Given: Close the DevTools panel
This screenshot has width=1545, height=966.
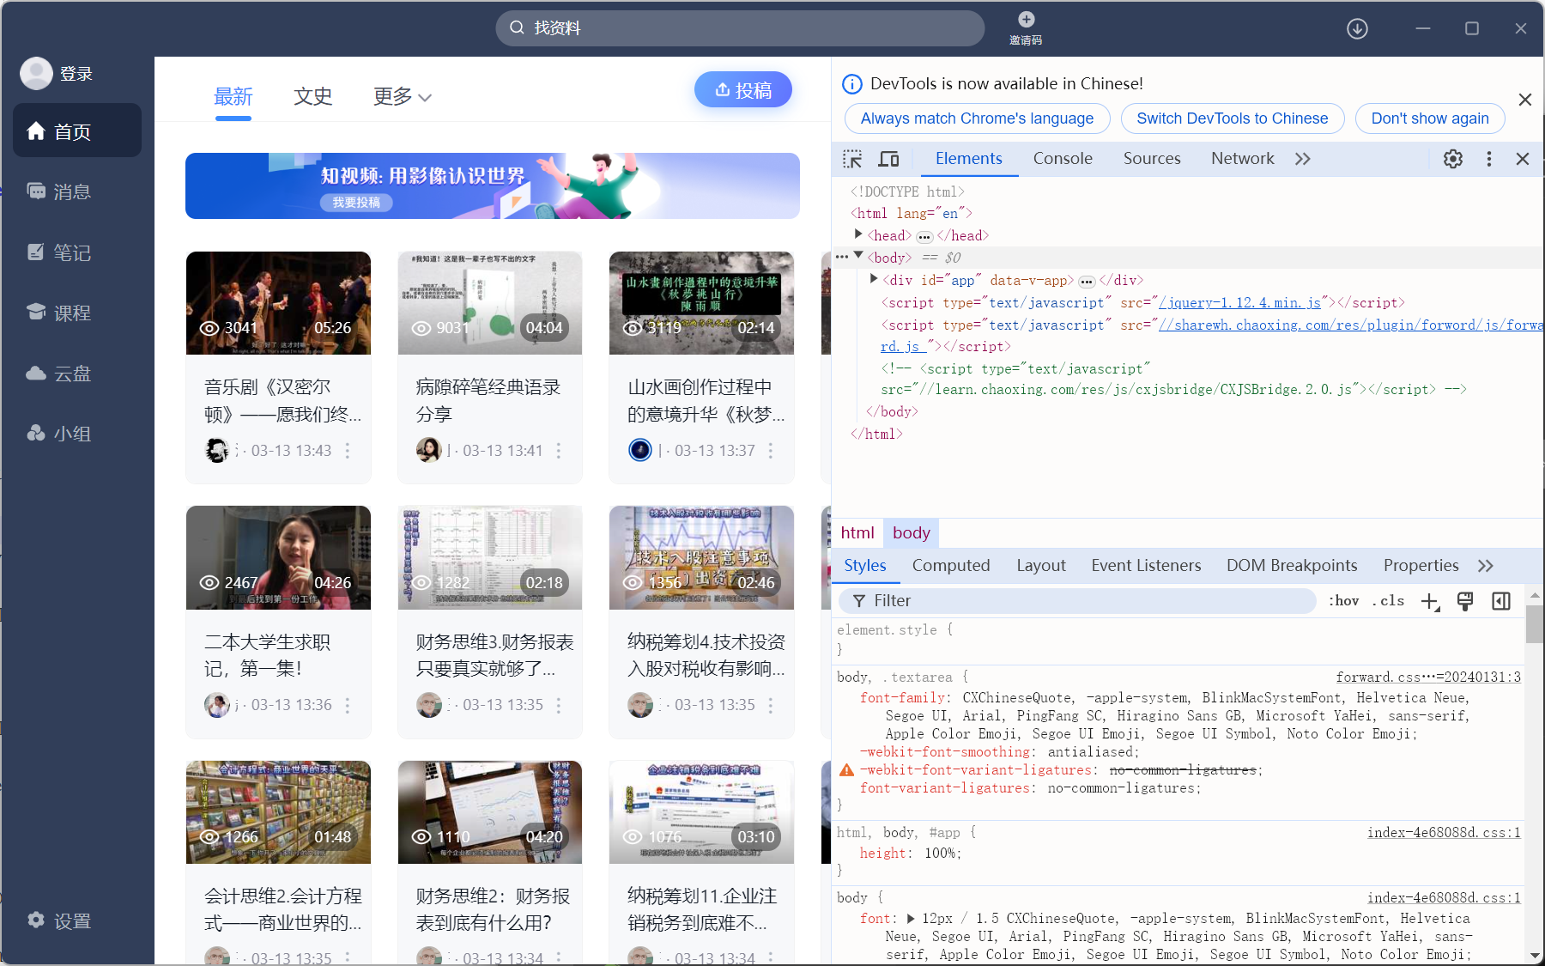Looking at the screenshot, I should (x=1523, y=159).
